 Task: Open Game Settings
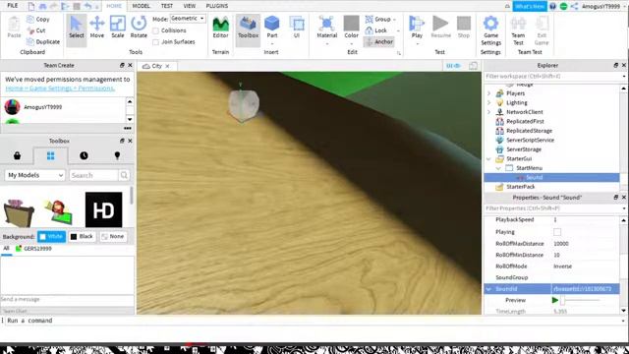coord(490,30)
